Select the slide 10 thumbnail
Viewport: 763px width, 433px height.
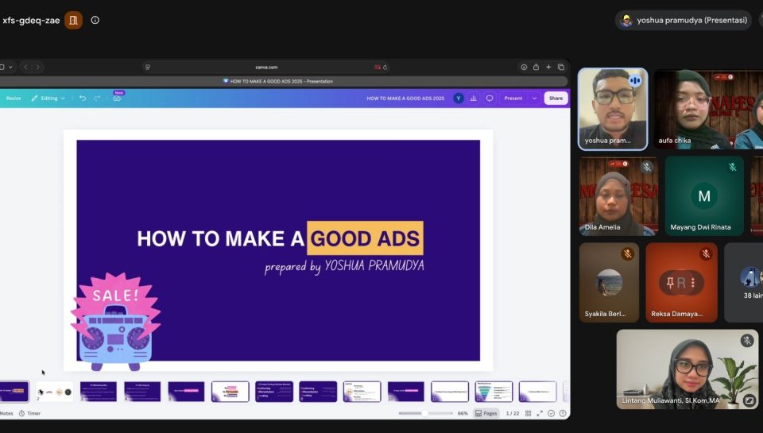[406, 392]
